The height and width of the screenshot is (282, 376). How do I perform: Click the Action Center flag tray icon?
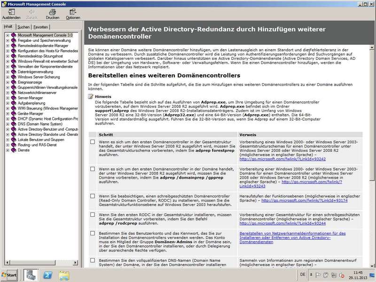coord(318,275)
